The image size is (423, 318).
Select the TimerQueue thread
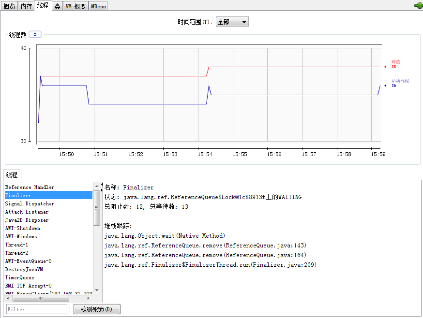pyautogui.click(x=19, y=277)
